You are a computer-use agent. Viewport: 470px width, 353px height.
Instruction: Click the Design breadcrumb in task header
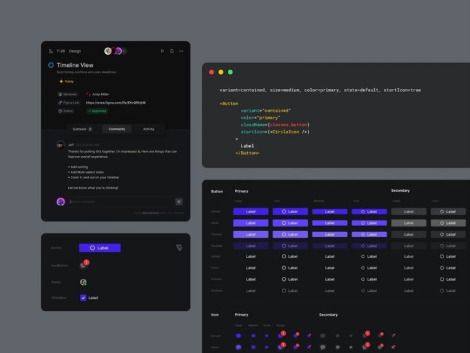(x=75, y=51)
